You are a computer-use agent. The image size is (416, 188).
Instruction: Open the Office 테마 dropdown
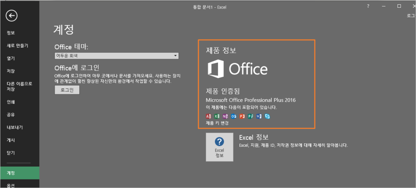116,56
